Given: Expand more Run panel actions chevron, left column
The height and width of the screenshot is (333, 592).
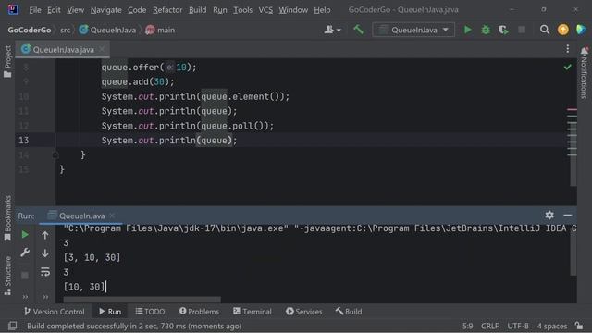Looking at the screenshot, I should click(25, 297).
